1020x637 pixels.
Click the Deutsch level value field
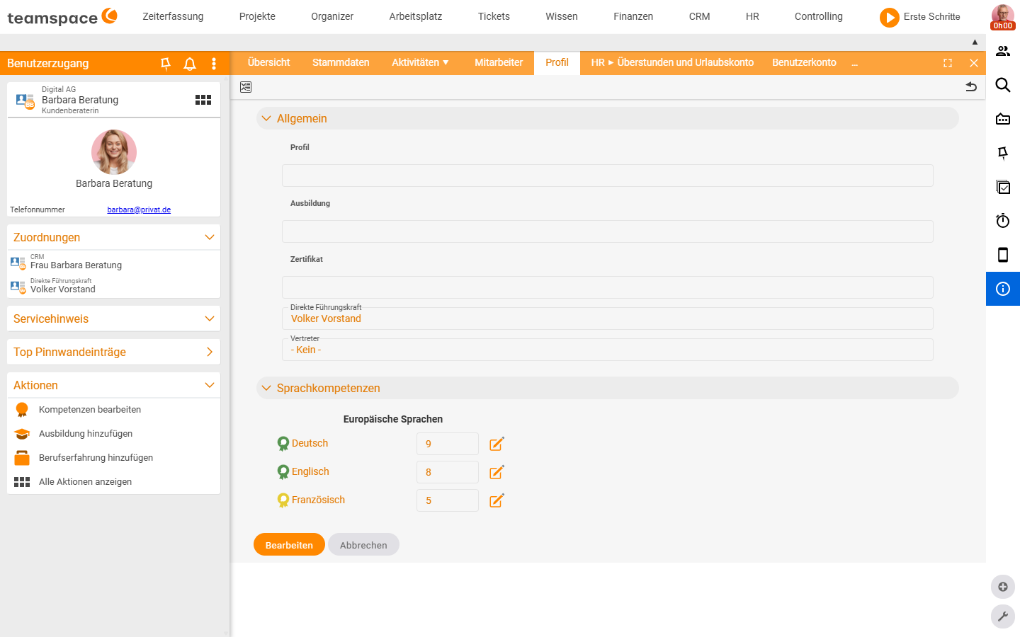coord(448,444)
